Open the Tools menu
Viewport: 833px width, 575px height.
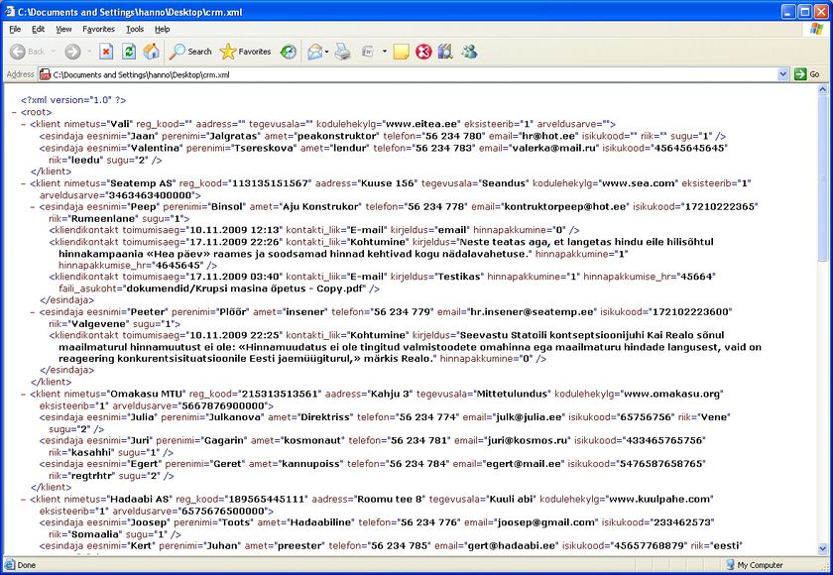click(x=135, y=29)
